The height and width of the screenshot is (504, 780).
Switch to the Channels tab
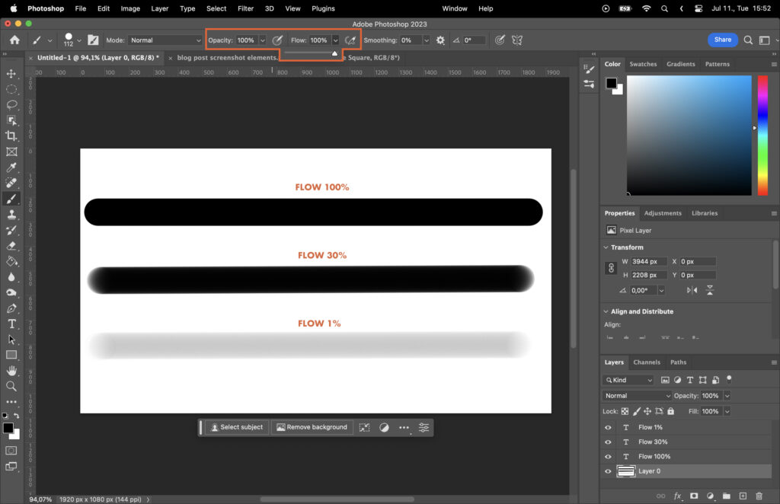pos(647,362)
